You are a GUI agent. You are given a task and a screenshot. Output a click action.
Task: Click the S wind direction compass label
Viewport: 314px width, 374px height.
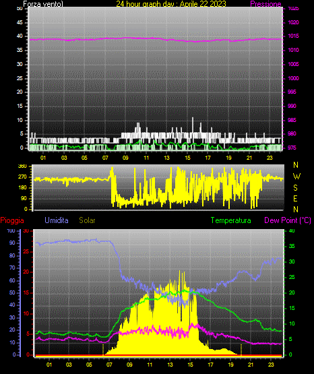tap(295, 188)
